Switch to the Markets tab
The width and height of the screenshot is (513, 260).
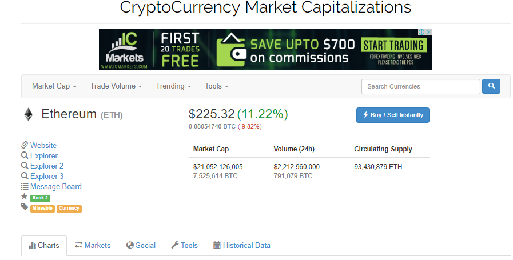(93, 245)
